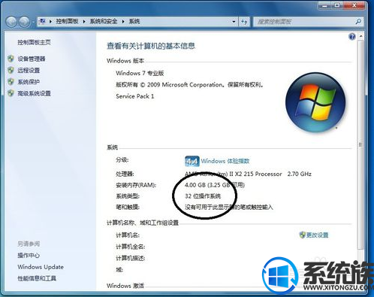Screen dimensions: 374x297
Task: Open 操作中心 link
Action: (x=29, y=256)
